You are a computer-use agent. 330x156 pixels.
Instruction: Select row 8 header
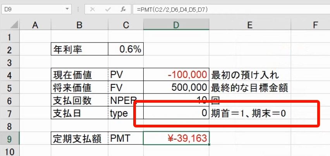9,126
